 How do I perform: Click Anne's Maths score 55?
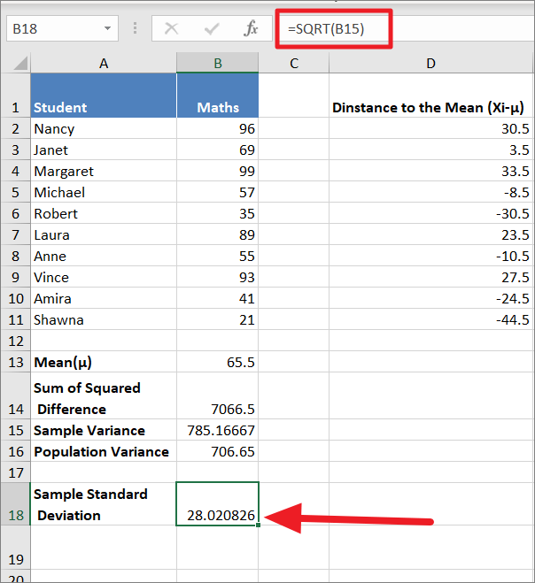(x=217, y=256)
